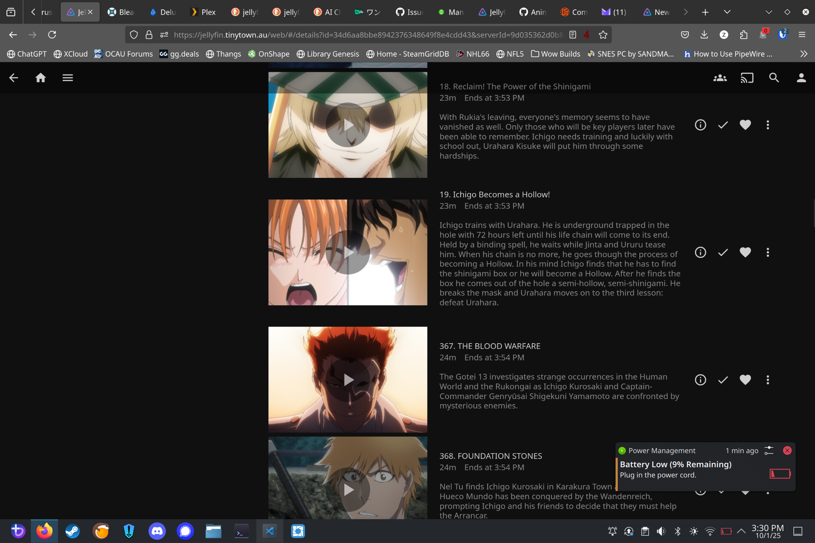Screen dimensions: 815x543
Task: Toggle favorite heart on episode 18
Action: pyautogui.click(x=745, y=125)
